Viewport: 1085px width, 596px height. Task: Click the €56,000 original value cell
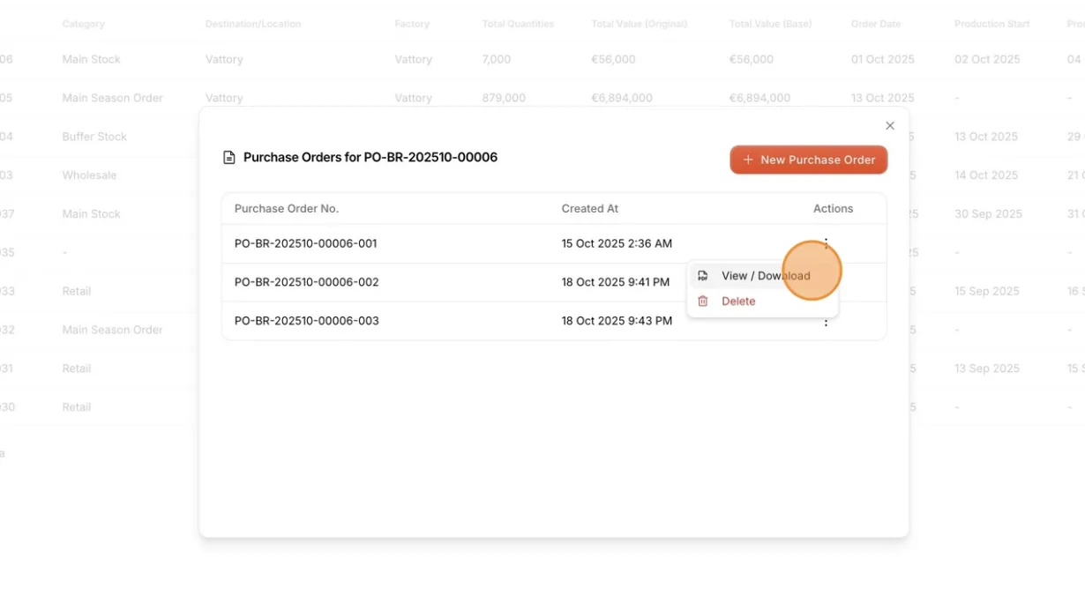pos(614,59)
